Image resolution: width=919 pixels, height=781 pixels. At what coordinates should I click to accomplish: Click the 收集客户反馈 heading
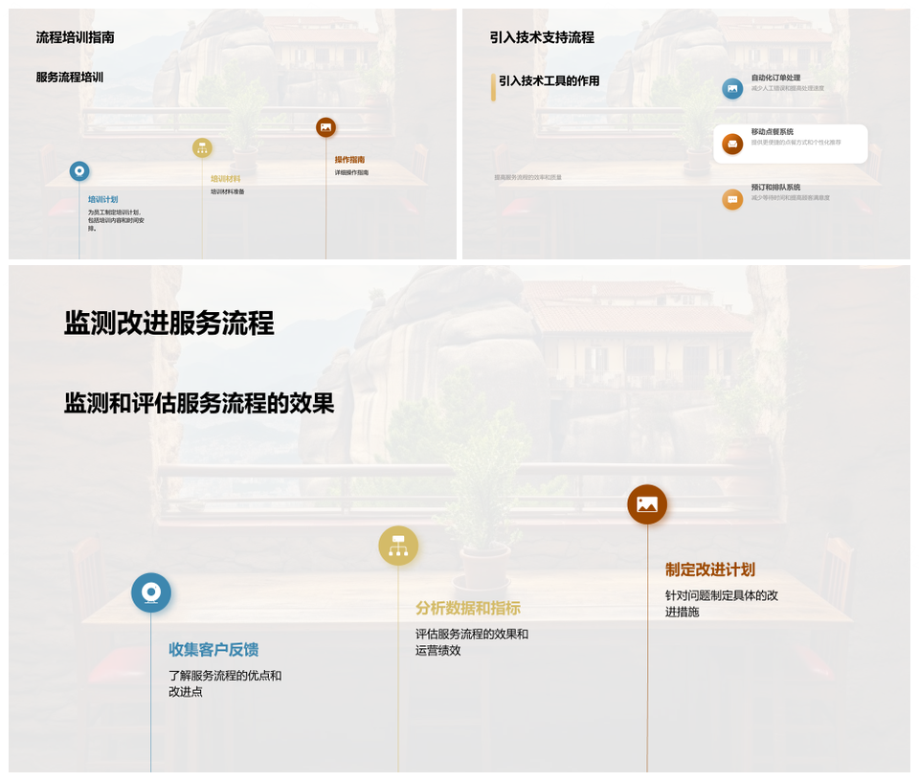[x=213, y=650]
